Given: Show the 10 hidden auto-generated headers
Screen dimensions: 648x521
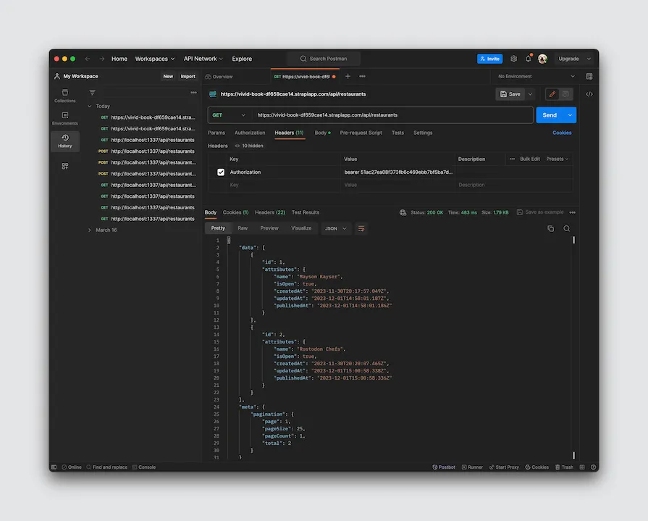Looking at the screenshot, I should [x=248, y=146].
